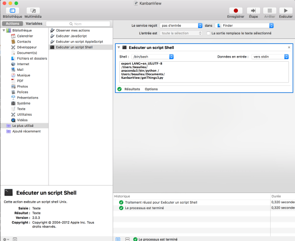The width and height of the screenshot is (295, 241).
Task: Switch to the Actions tab
Action: click(13, 24)
